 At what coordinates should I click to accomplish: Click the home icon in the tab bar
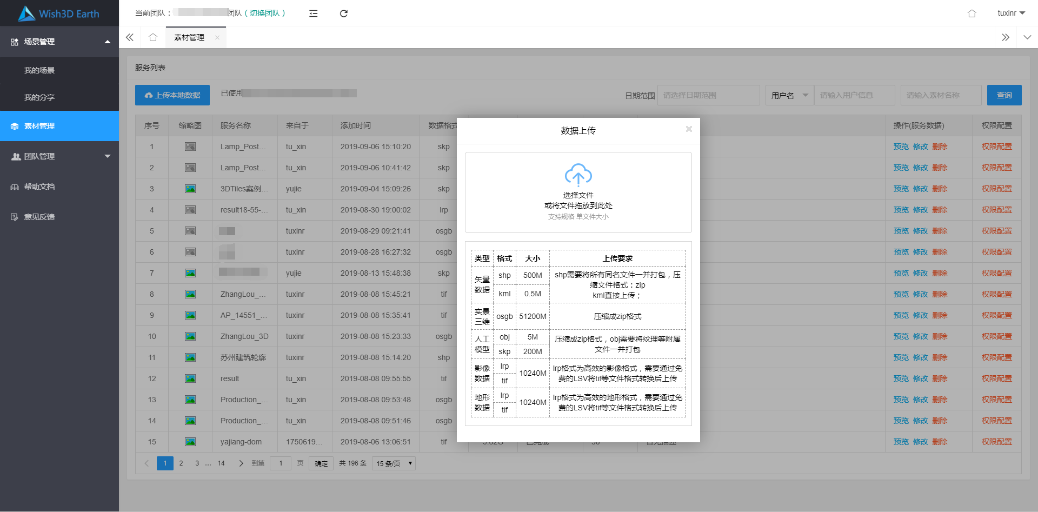click(x=152, y=37)
